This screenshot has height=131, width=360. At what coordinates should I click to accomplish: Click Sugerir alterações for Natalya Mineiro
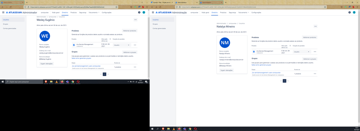click(x=227, y=70)
